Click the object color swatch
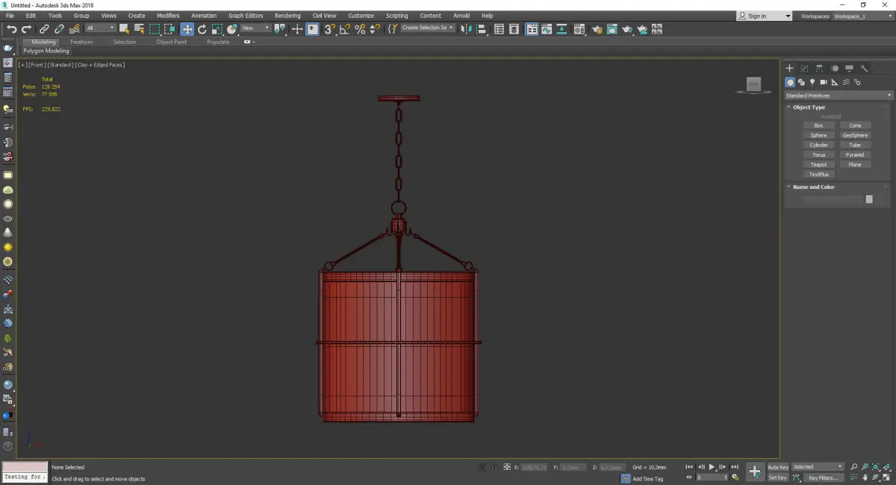The height and width of the screenshot is (485, 896). 869,199
